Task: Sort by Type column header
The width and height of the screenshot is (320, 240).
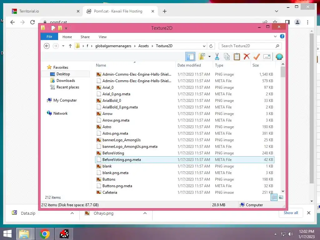Action: click(219, 65)
